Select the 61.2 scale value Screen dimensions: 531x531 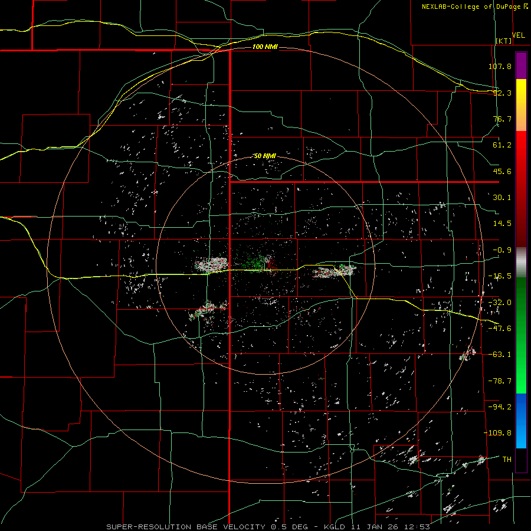(502, 145)
